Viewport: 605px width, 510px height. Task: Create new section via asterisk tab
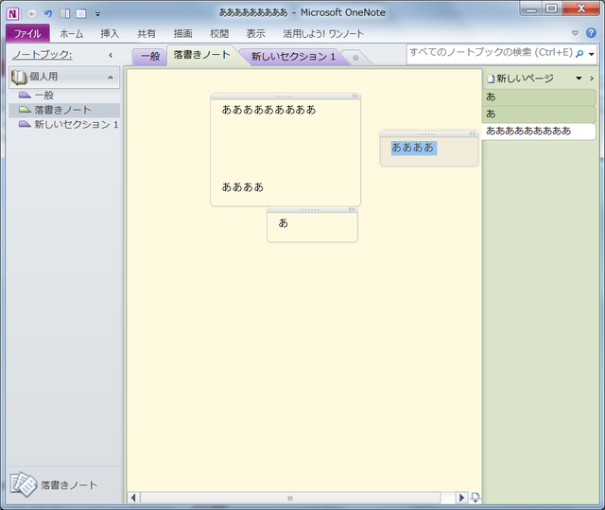click(355, 58)
